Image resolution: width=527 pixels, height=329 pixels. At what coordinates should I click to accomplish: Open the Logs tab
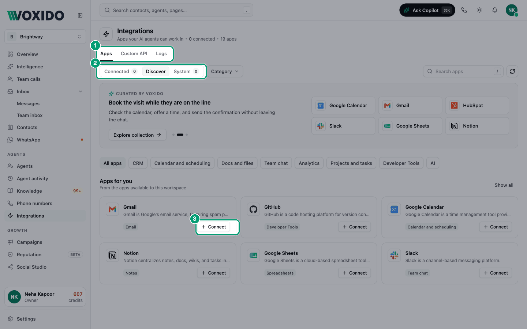[x=161, y=53]
